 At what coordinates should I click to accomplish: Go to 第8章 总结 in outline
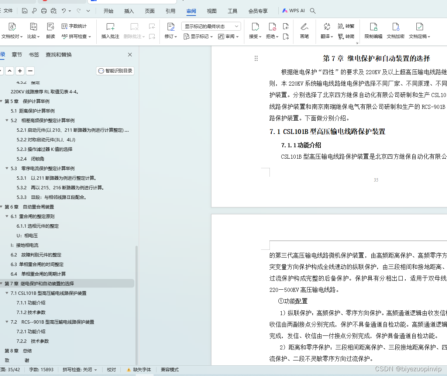point(18,351)
